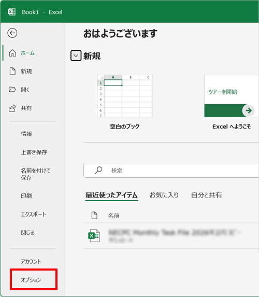Viewport: 259px width, 297px height.
Task: Click the folder icon beside 開く
Action: tap(12, 89)
